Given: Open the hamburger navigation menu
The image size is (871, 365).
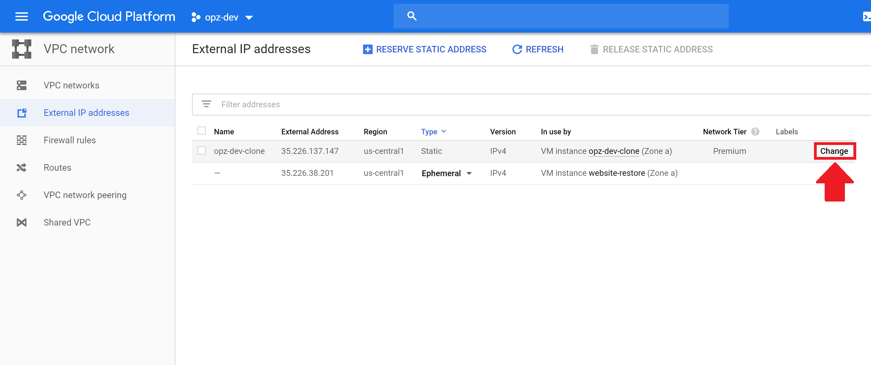Looking at the screenshot, I should pos(22,16).
